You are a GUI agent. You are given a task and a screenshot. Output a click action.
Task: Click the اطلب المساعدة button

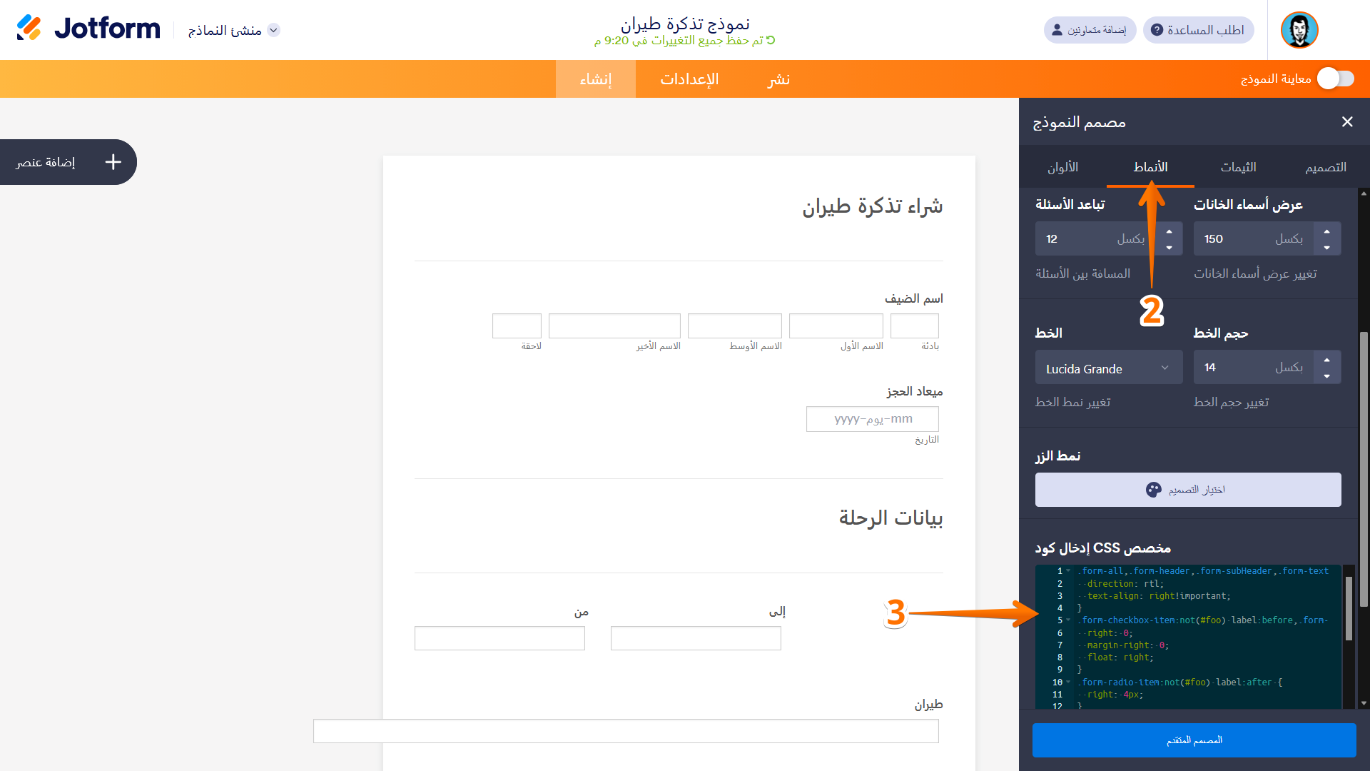[1197, 30]
